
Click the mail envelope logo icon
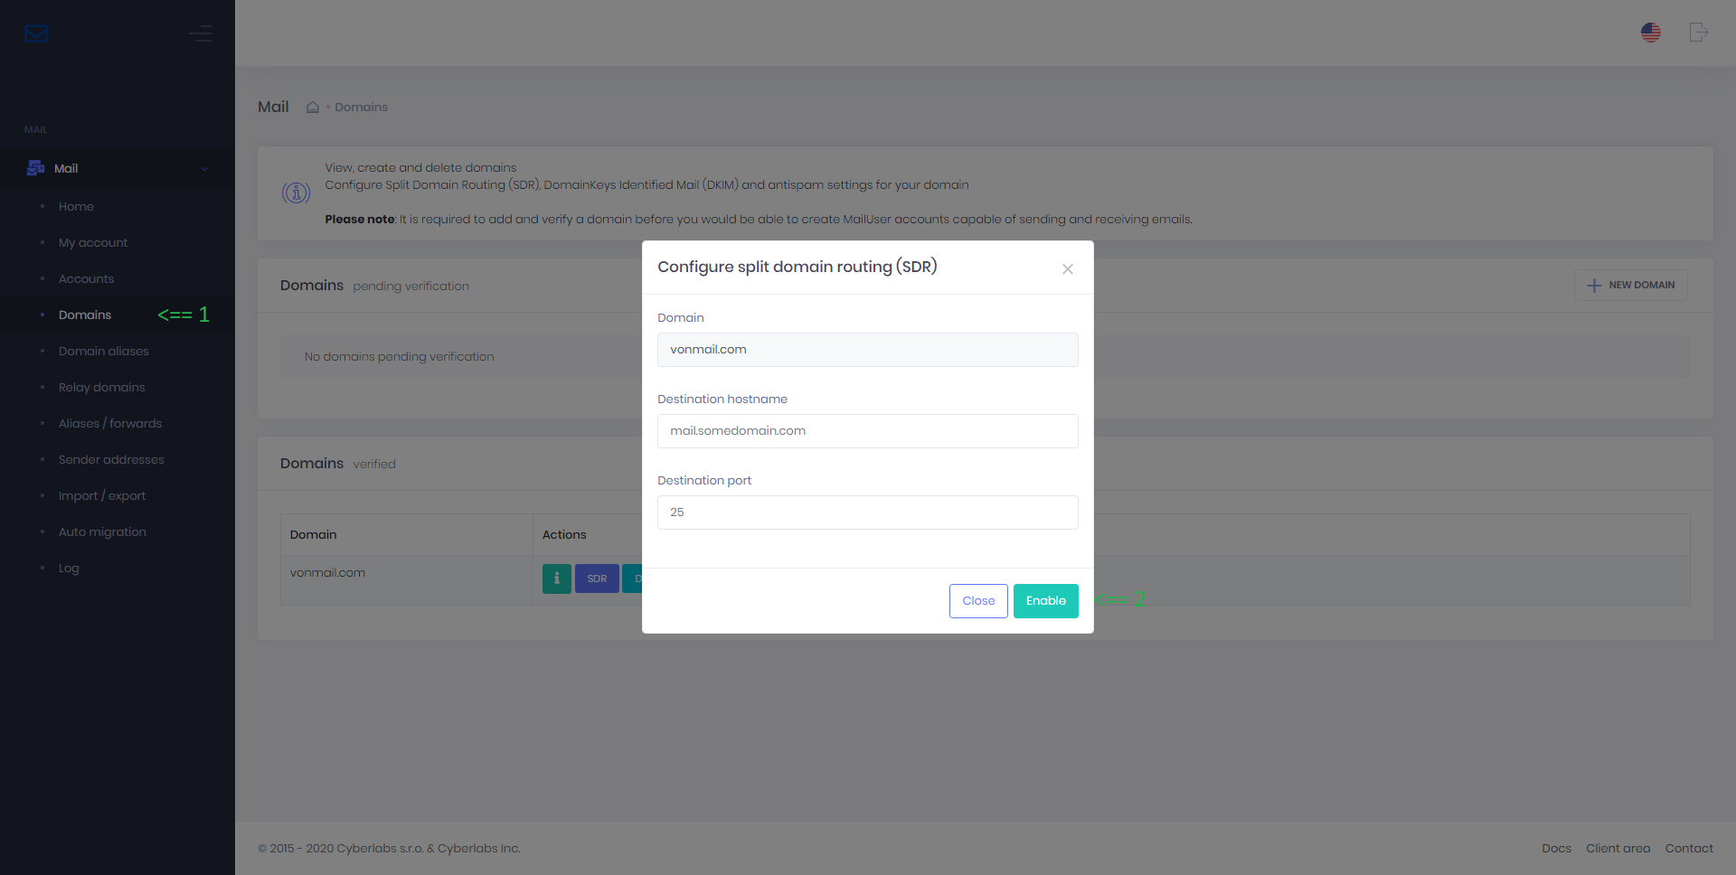point(36,34)
